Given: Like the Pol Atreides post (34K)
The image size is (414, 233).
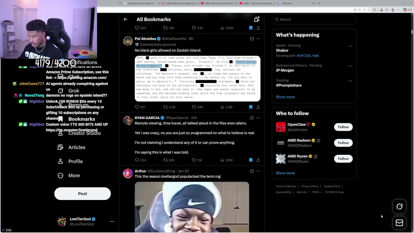Looking at the screenshot, I should click(197, 107).
